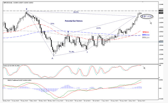Select the 'c' point label
The height and width of the screenshot is (103, 168).
coord(87,52)
